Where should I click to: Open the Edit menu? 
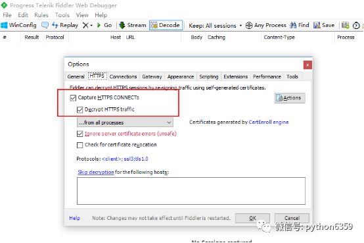pyautogui.click(x=23, y=15)
